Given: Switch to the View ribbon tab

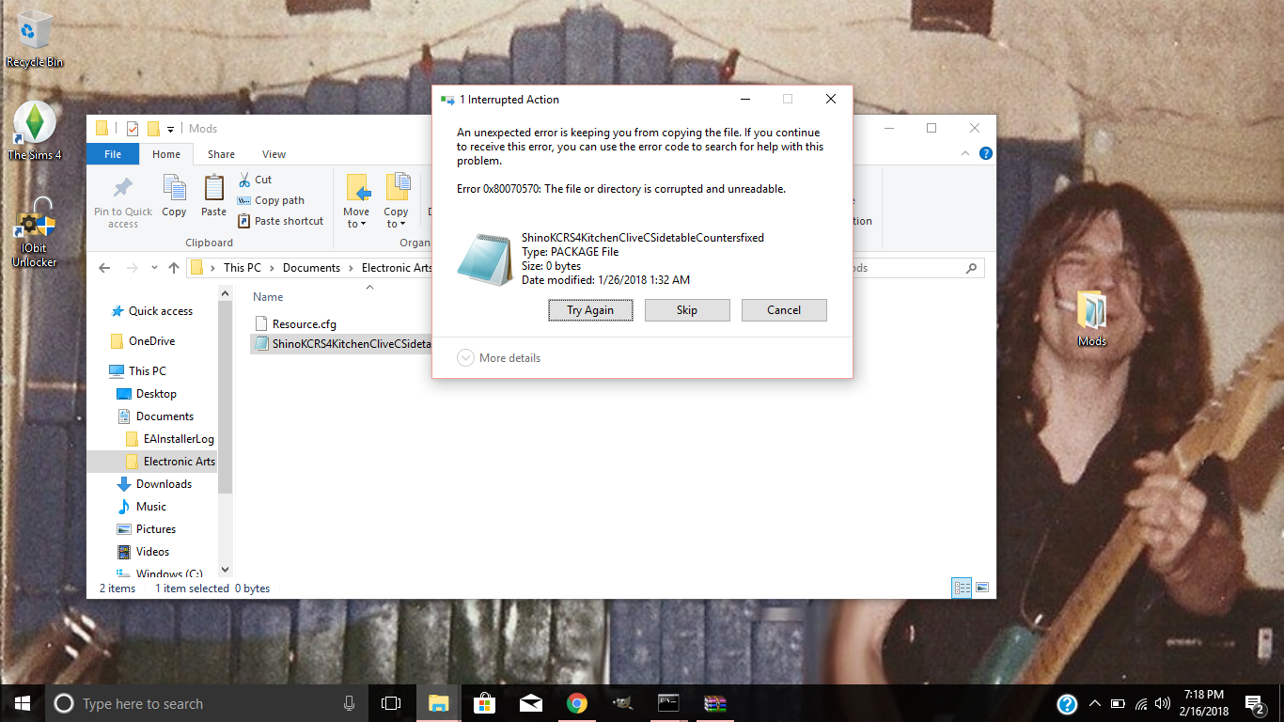Looking at the screenshot, I should [x=274, y=154].
